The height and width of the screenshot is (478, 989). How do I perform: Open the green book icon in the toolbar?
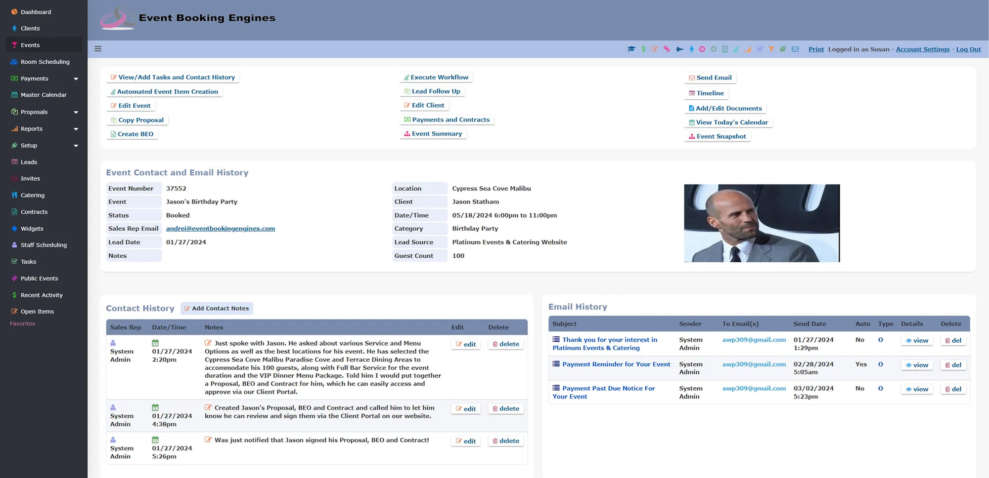(783, 49)
